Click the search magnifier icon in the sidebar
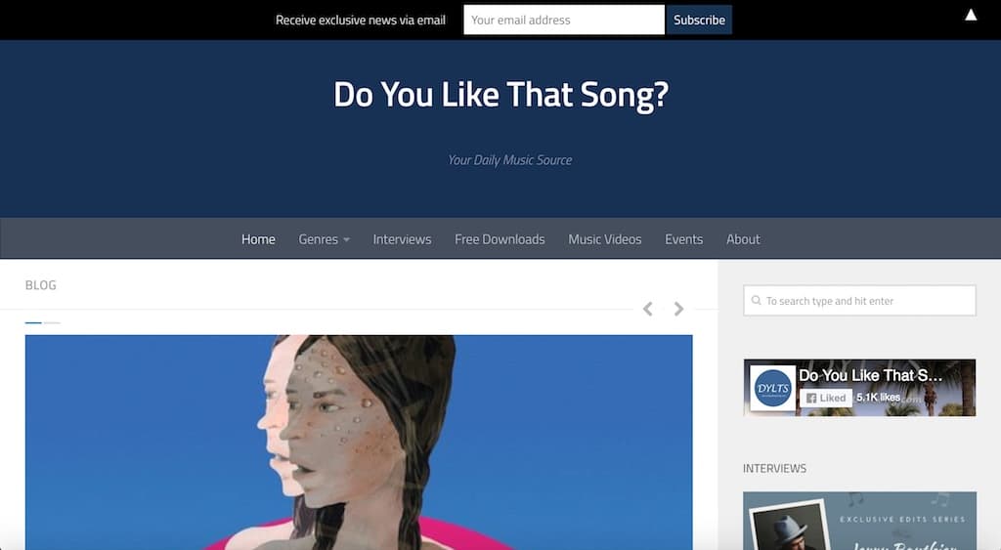1001x550 pixels. [x=756, y=300]
